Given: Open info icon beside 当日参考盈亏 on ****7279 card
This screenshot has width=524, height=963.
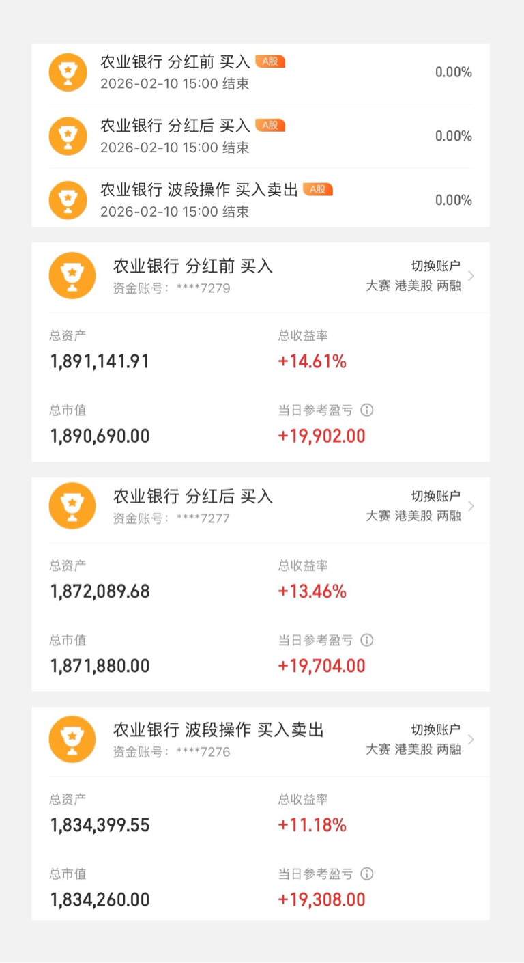Looking at the screenshot, I should [x=366, y=410].
